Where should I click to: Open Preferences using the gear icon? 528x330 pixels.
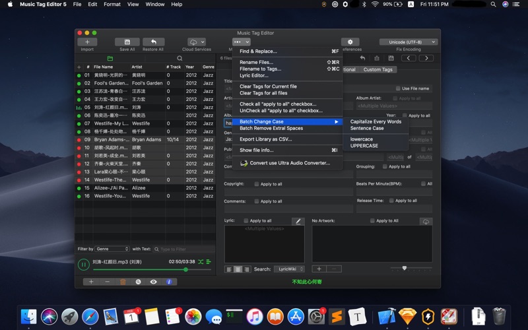[350, 42]
